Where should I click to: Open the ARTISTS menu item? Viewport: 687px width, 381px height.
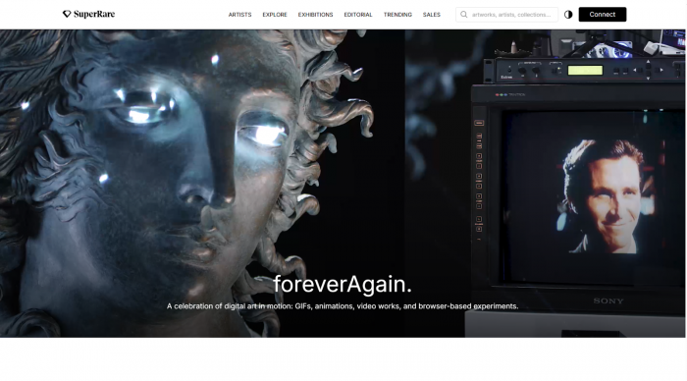pos(239,15)
